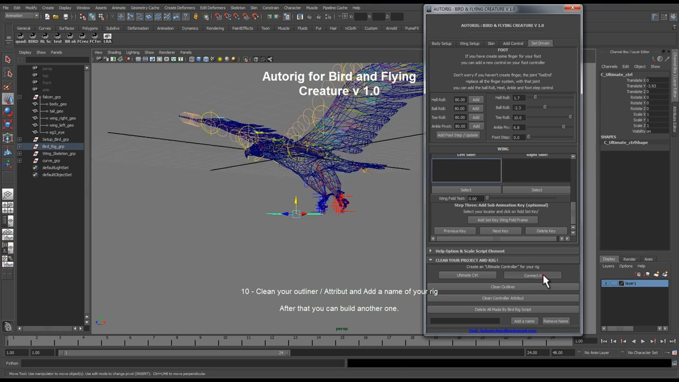Focus the rig name input field
The image size is (679, 382).
tap(465, 321)
